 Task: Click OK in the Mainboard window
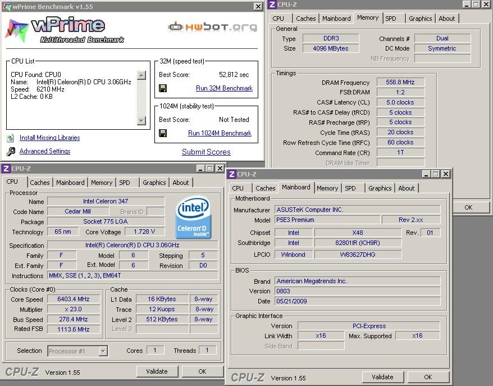click(x=428, y=377)
